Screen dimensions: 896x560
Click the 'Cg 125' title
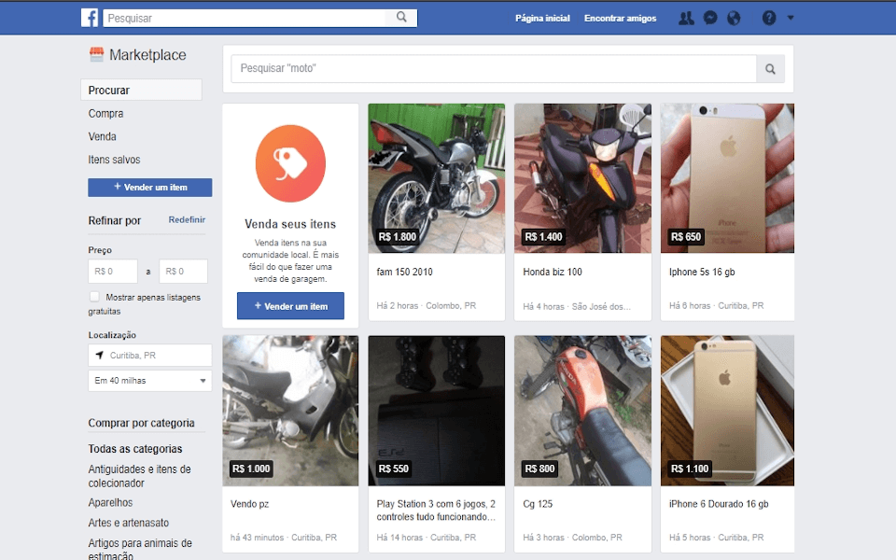pos(538,504)
